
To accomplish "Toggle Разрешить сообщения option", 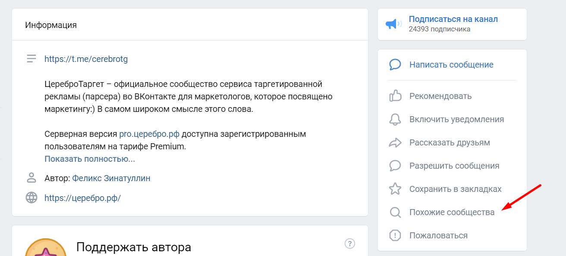I will pyautogui.click(x=454, y=166).
